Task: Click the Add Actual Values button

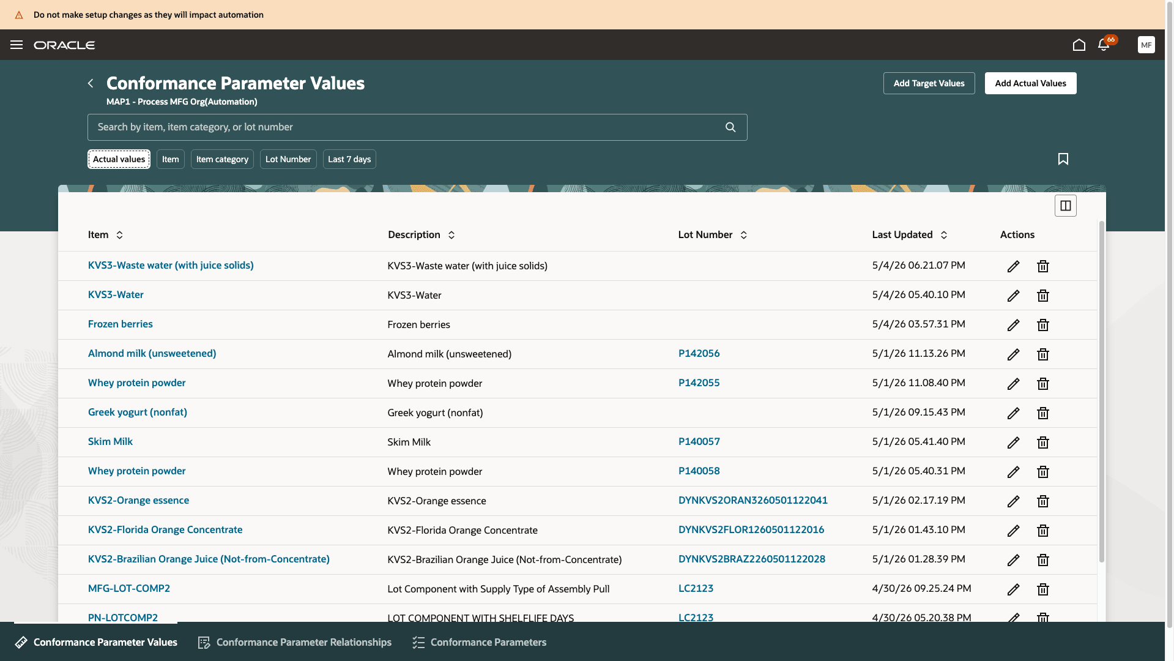Action: click(x=1030, y=83)
